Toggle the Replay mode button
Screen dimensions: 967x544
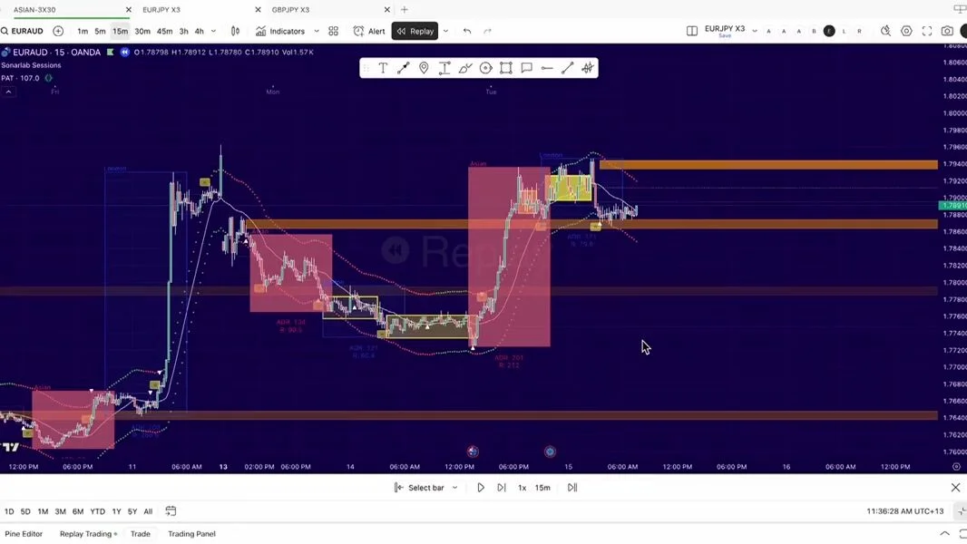(415, 30)
